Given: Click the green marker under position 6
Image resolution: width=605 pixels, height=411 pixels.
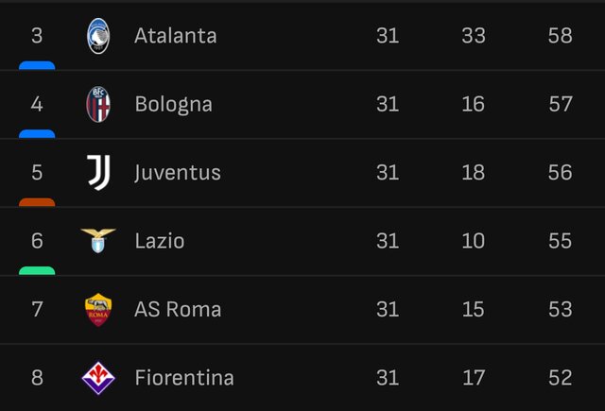Looking at the screenshot, I should tap(37, 270).
